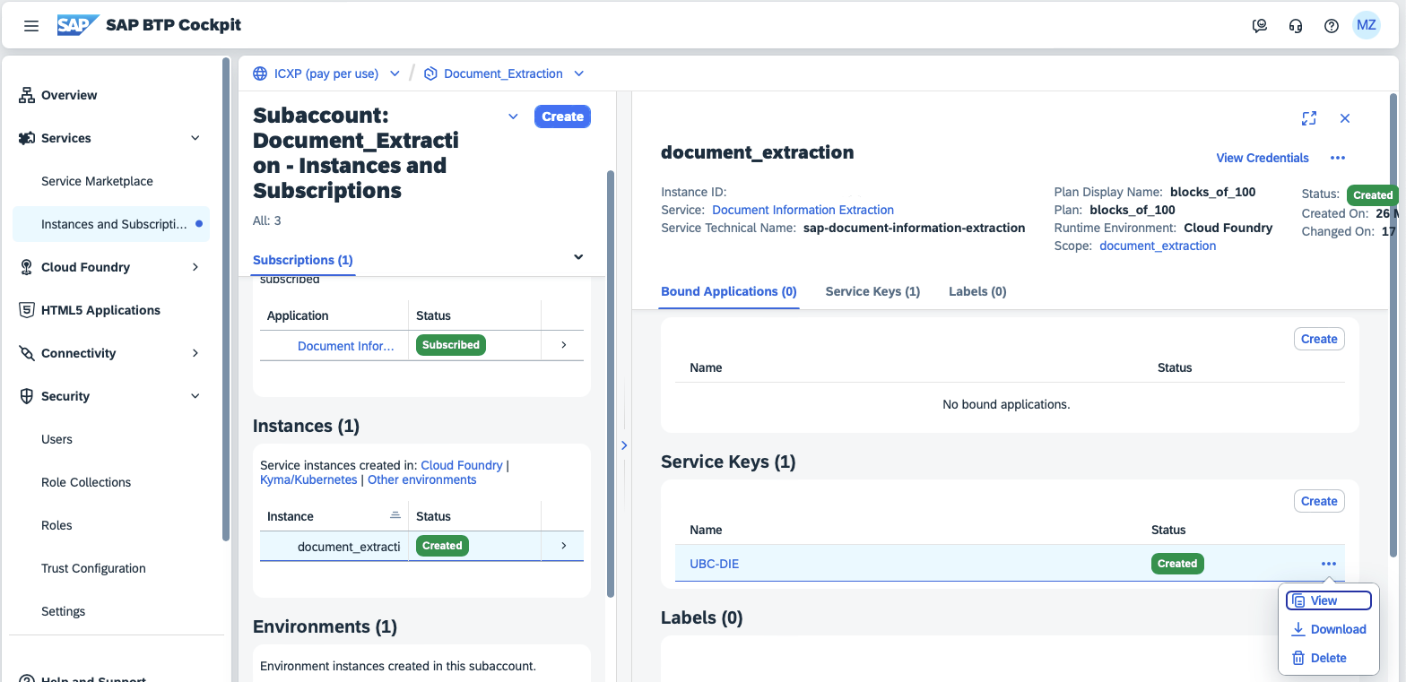Click the SAP logo
The height and width of the screenshot is (682, 1406).
click(x=78, y=25)
